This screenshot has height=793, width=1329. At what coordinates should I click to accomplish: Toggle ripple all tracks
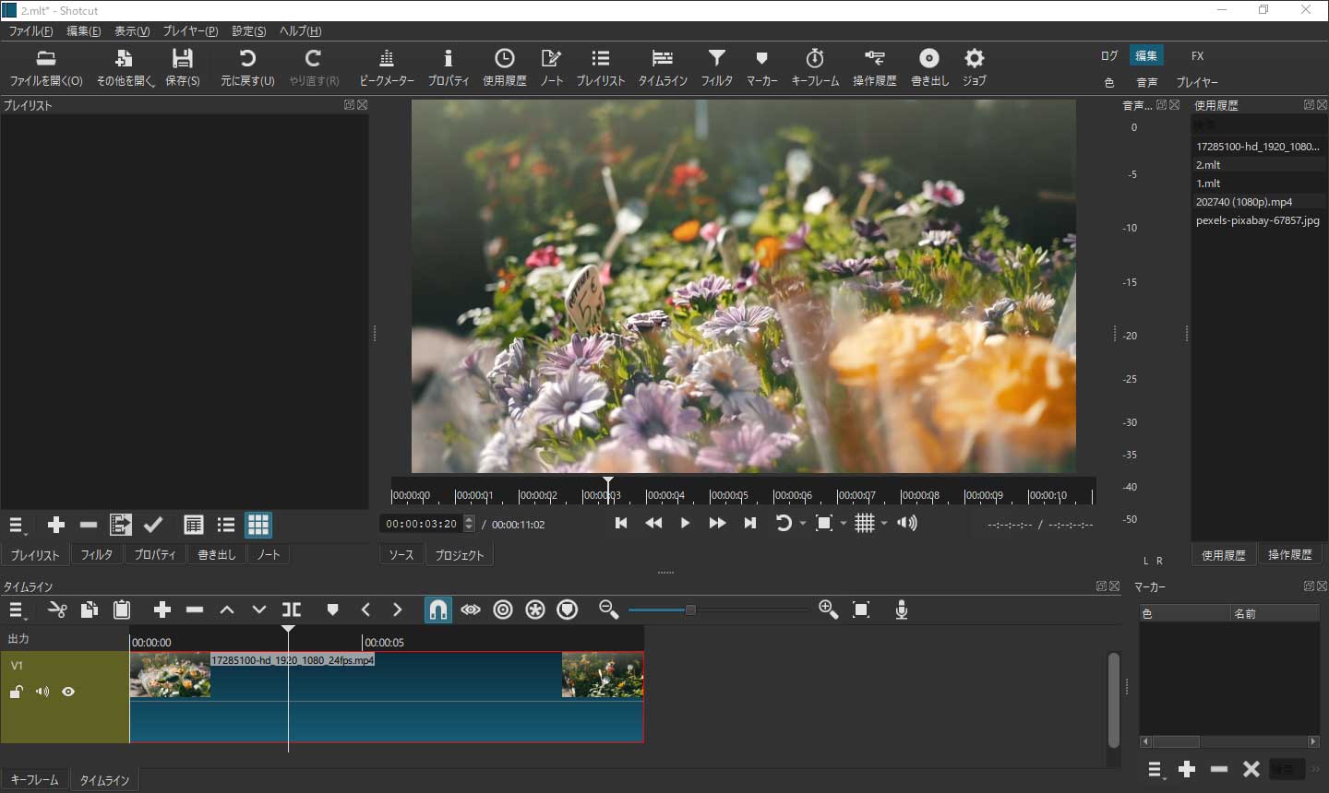(535, 610)
